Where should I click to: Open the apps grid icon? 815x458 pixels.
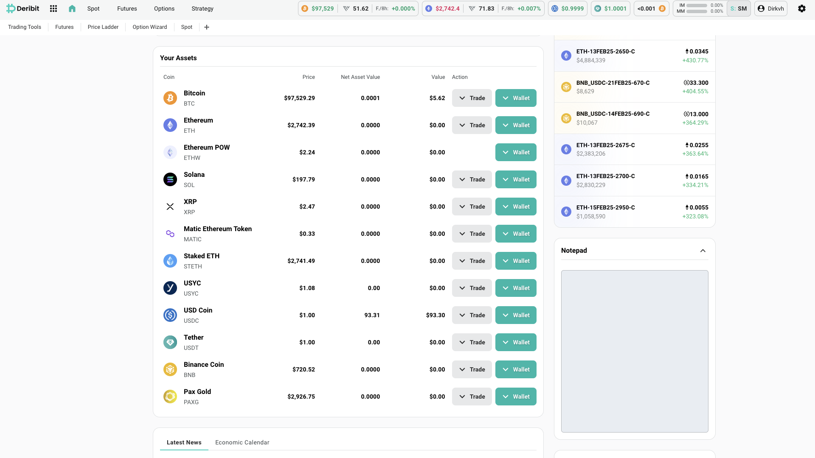tap(53, 8)
